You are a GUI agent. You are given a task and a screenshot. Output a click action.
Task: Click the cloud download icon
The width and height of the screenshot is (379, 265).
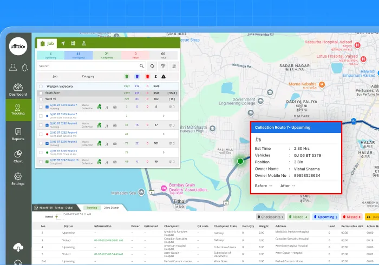(18, 233)
